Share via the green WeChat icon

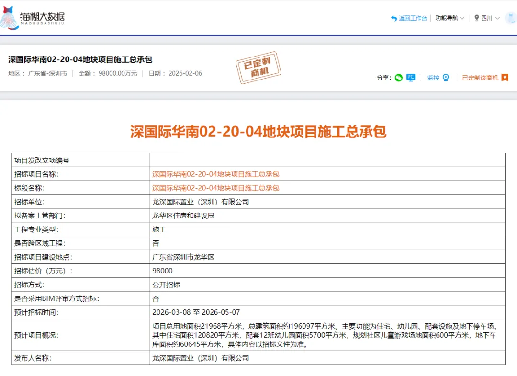pyautogui.click(x=399, y=78)
